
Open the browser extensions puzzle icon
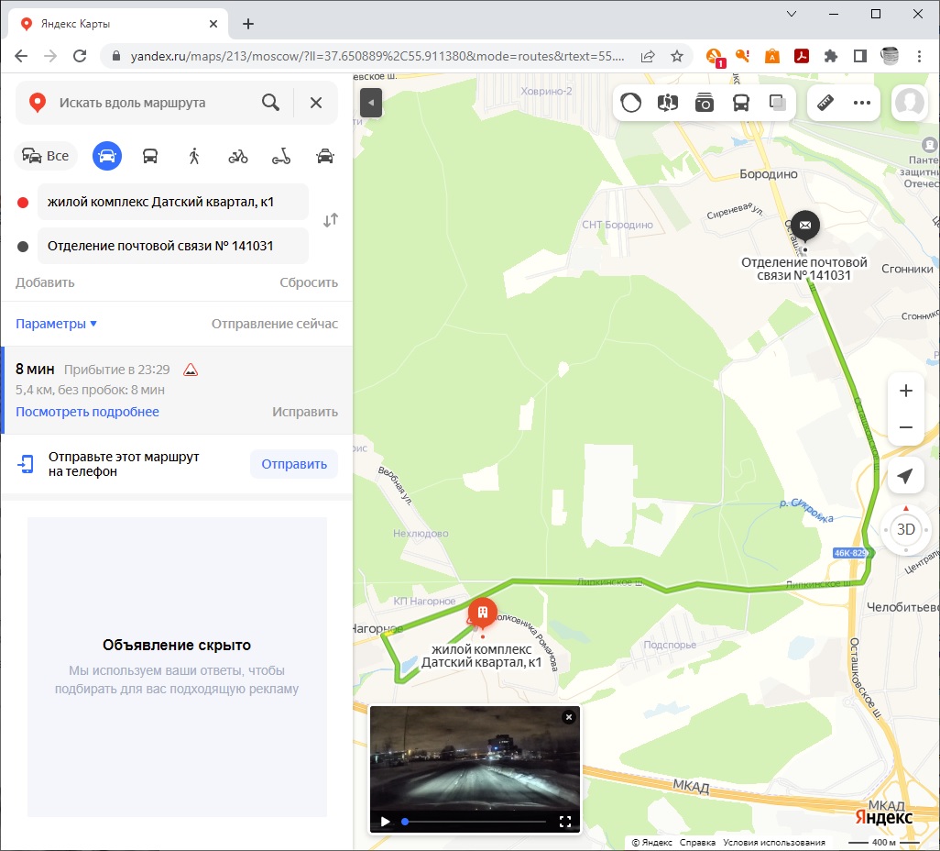click(830, 57)
